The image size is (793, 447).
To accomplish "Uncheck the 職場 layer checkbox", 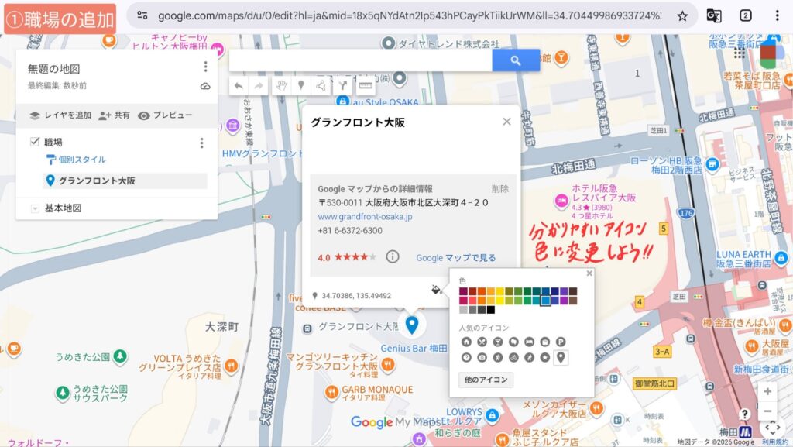I will (x=34, y=142).
